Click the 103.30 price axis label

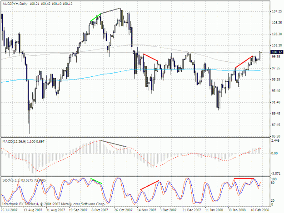(277, 34)
